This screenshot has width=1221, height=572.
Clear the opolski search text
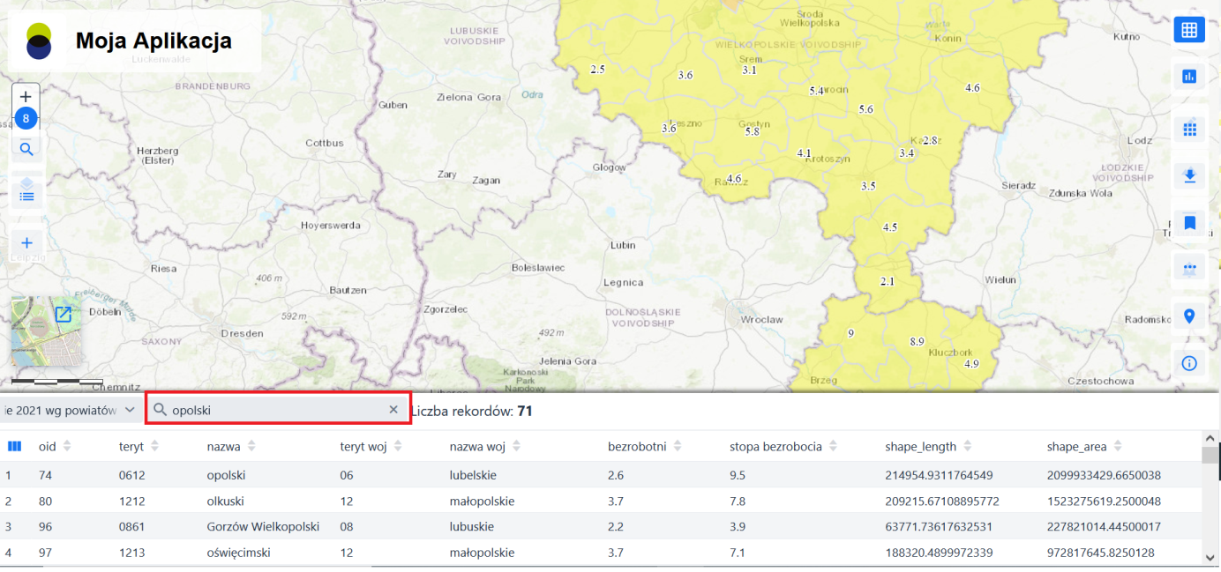click(x=393, y=410)
